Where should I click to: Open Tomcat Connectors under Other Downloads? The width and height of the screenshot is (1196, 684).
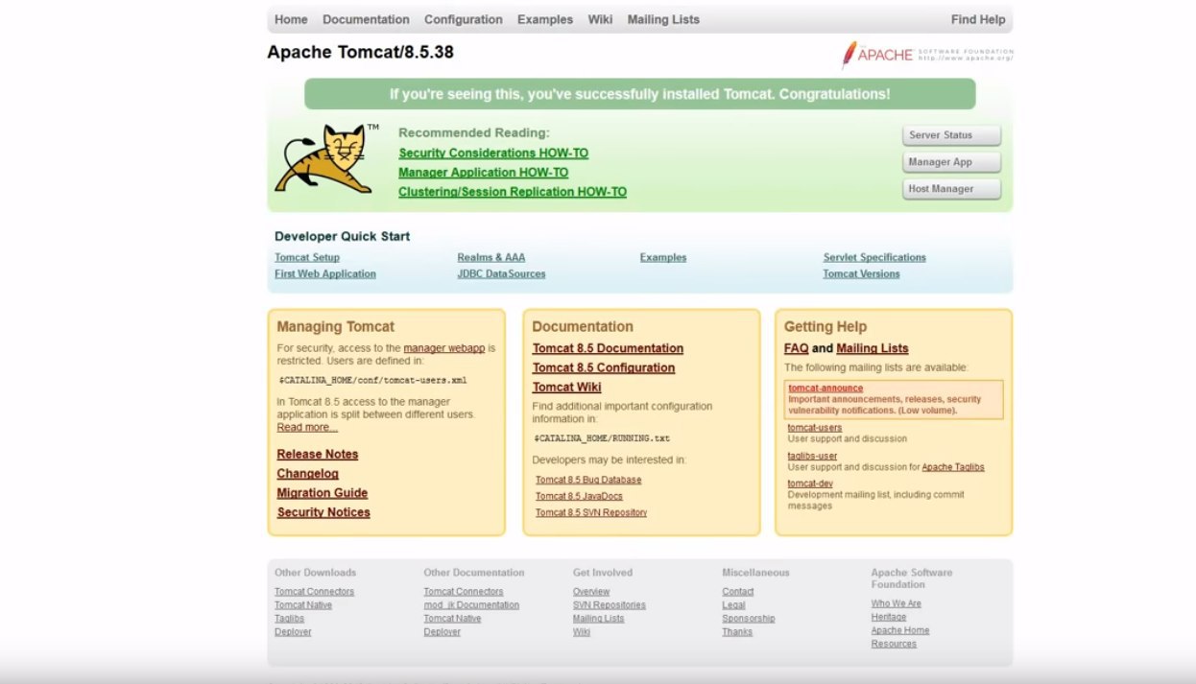click(x=314, y=592)
